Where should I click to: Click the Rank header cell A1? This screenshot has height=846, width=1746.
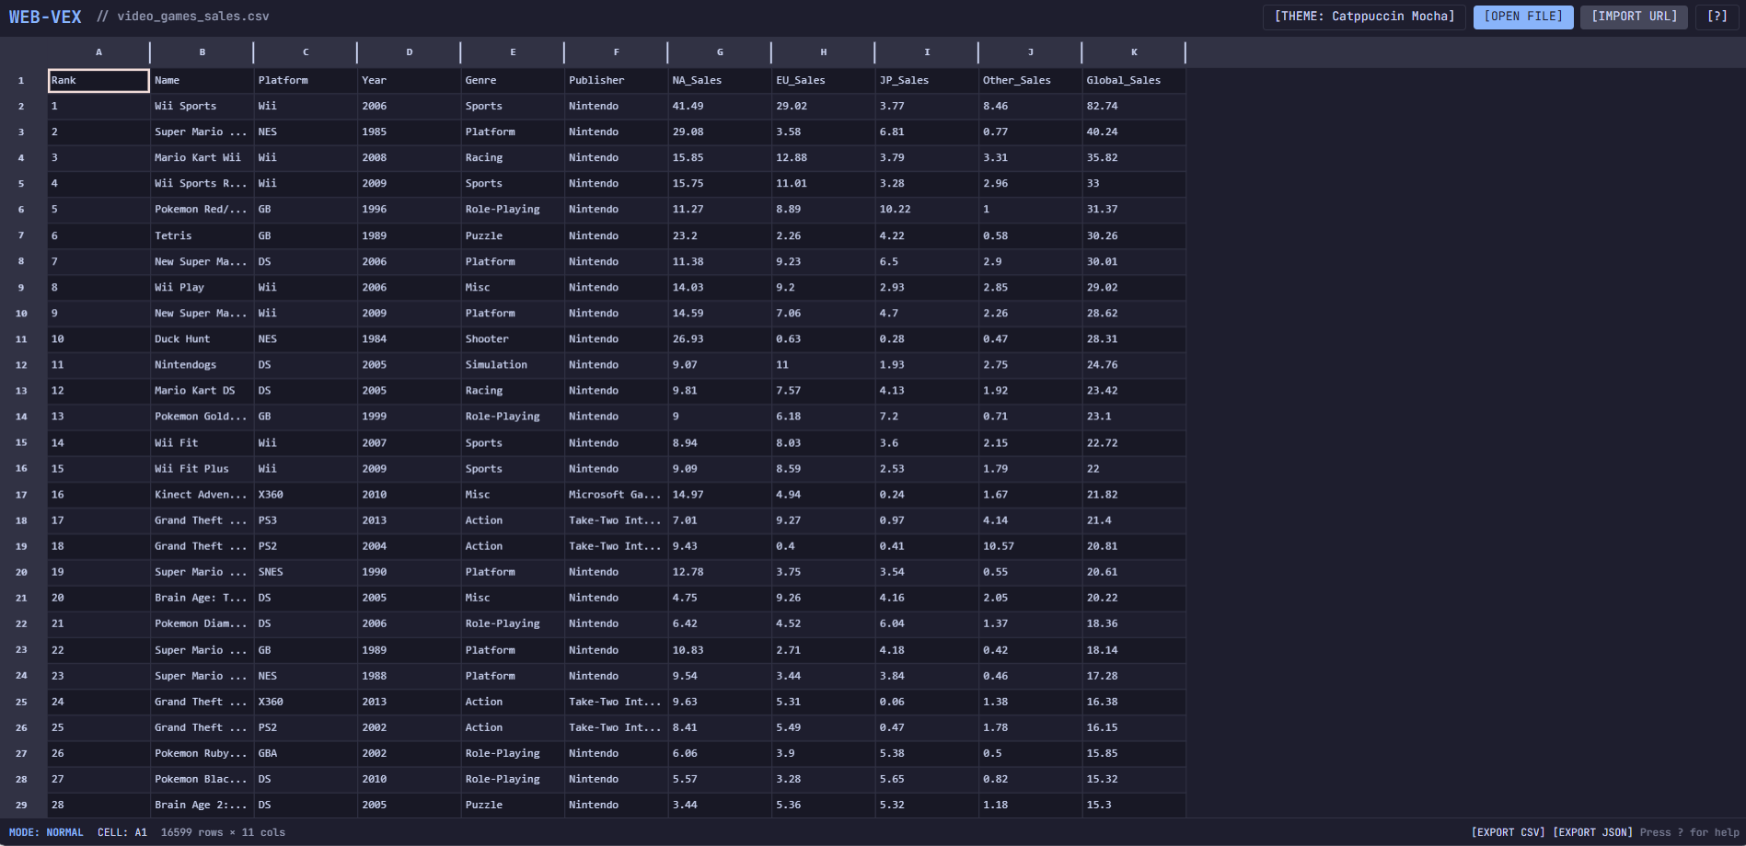tap(98, 81)
